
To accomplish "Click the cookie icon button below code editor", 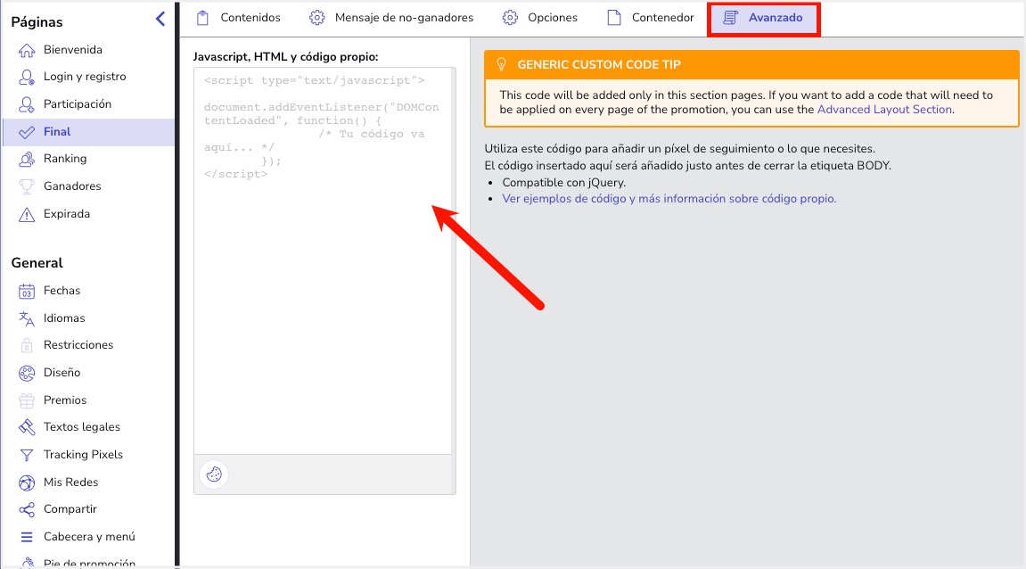I will [x=214, y=474].
